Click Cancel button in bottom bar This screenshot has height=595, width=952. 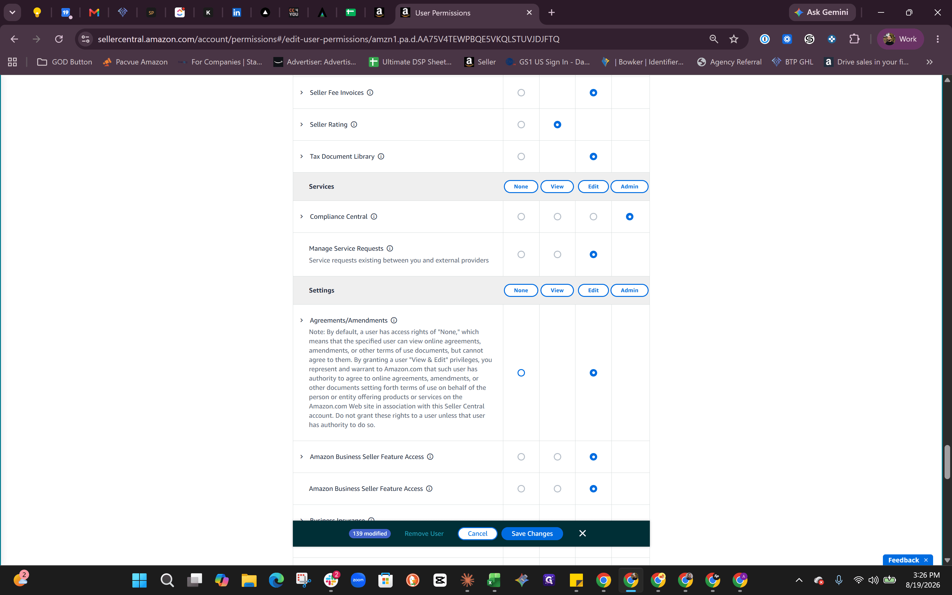[x=478, y=534]
